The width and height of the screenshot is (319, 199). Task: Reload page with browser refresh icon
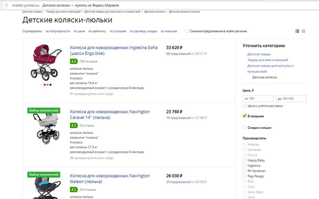[x=6, y=5]
